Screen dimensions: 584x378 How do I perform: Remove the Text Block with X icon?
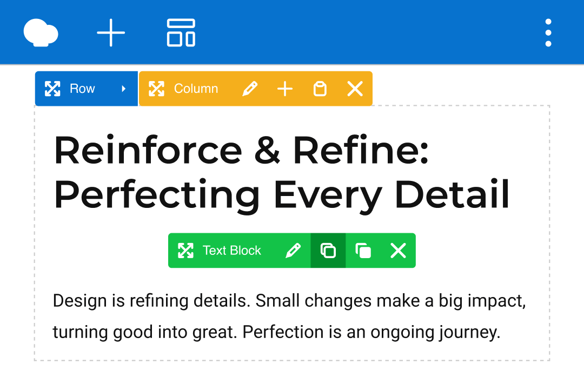pyautogui.click(x=398, y=251)
